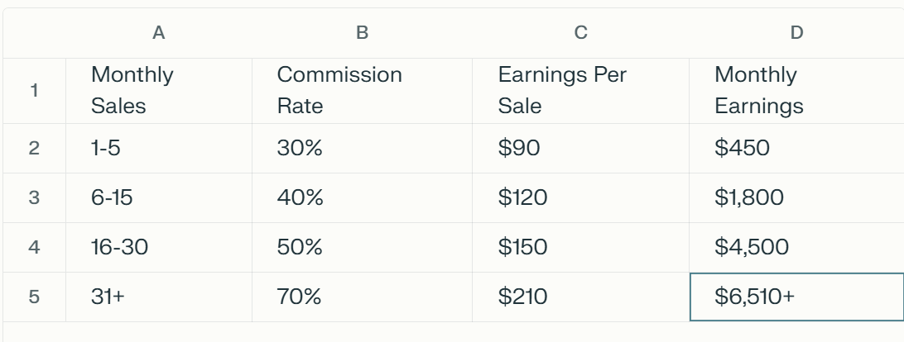Click row 3 header number
The width and height of the screenshot is (904, 342).
pos(34,197)
